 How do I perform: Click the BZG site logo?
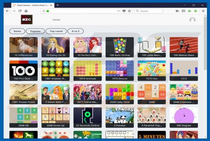(27, 19)
